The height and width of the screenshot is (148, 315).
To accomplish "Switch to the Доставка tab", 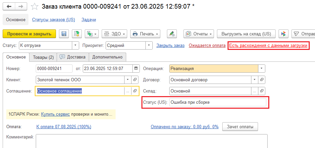I will click(73, 57).
